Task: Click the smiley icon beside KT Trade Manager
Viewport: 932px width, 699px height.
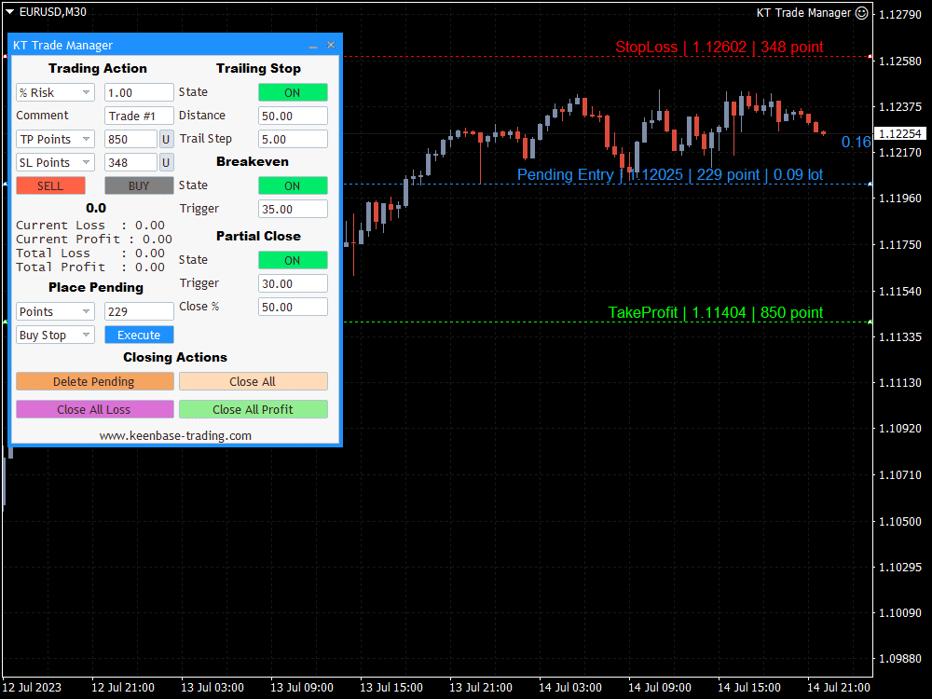Action: coord(862,12)
